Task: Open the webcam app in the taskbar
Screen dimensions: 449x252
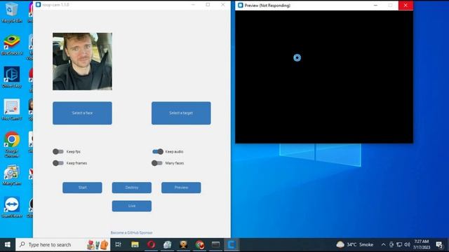Action: click(184, 244)
